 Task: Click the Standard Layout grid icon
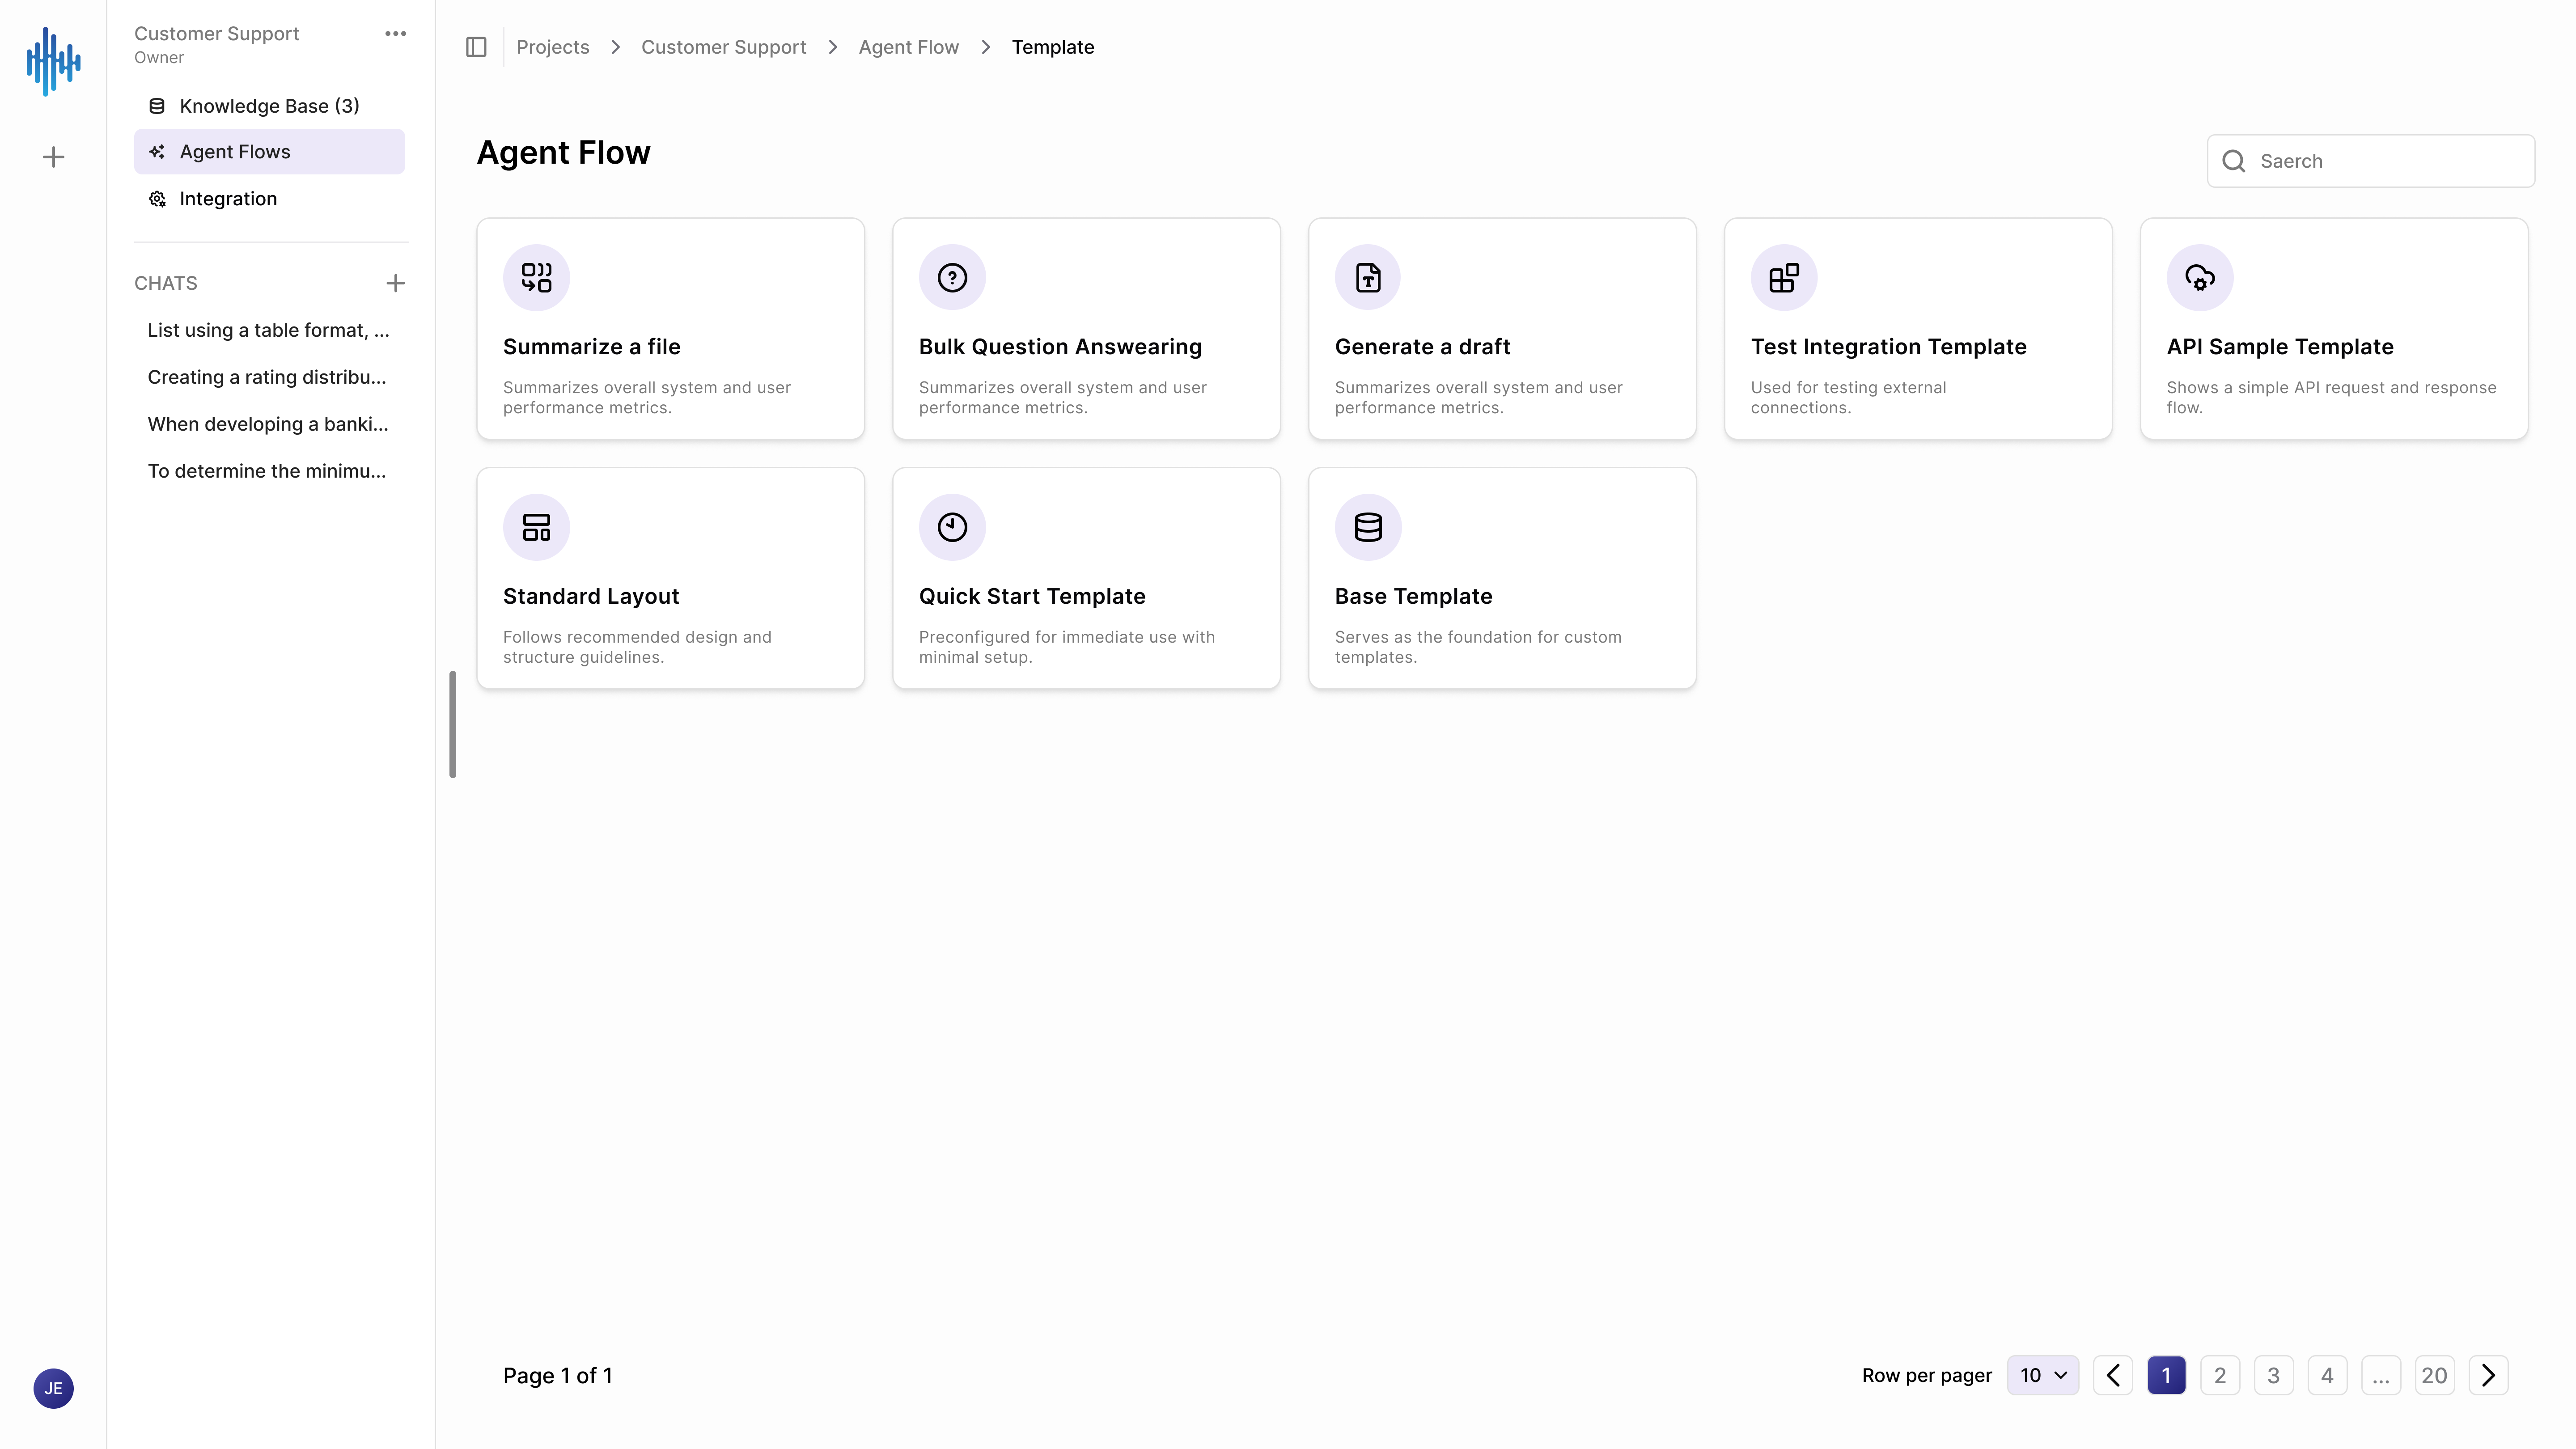(536, 527)
